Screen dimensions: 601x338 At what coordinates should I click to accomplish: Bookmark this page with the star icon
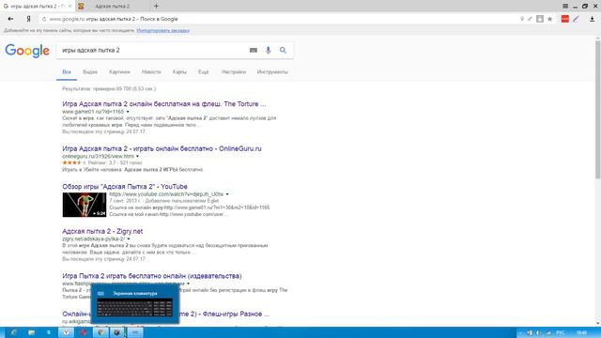click(549, 19)
